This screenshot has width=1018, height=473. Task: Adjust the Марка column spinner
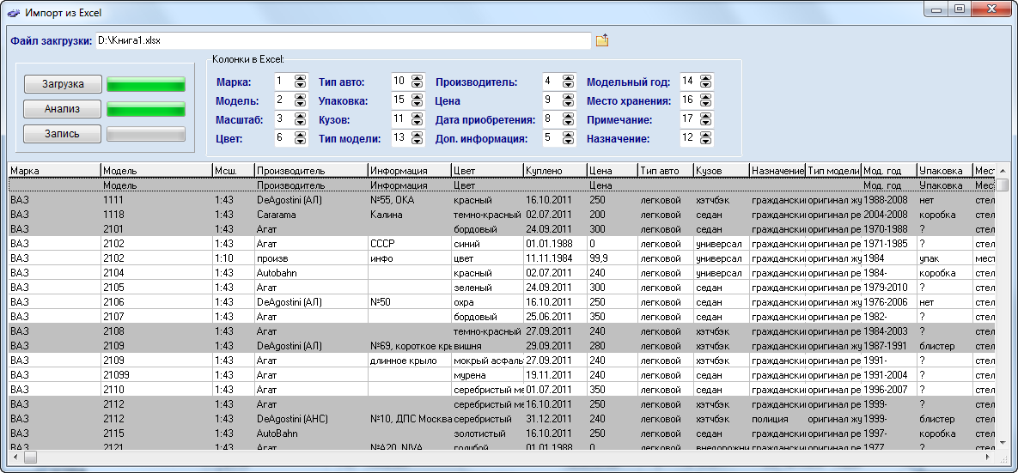300,81
